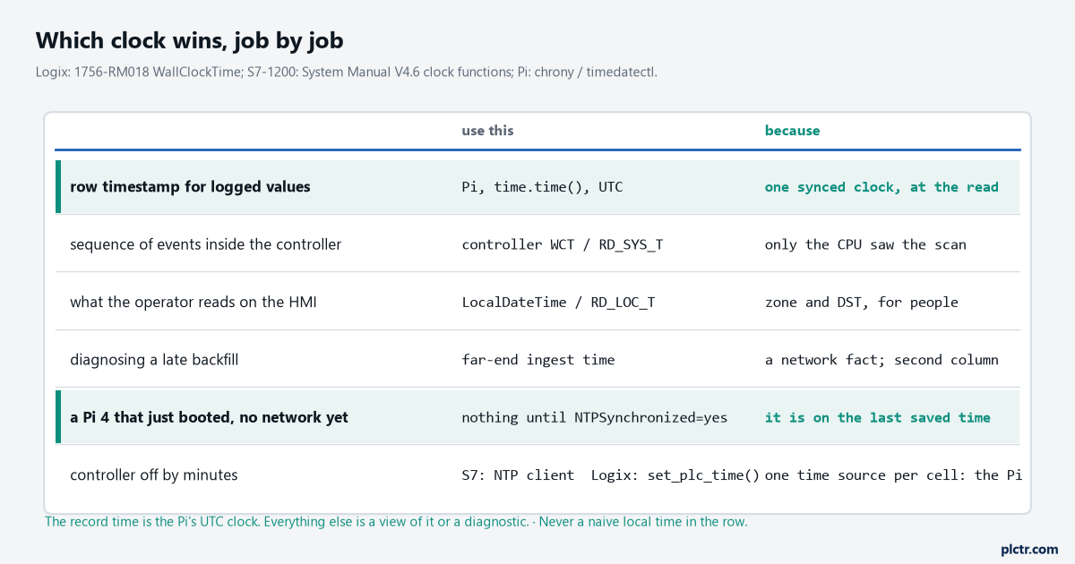Click "a network fact; second column"
This screenshot has width=1075, height=564.
(x=881, y=360)
